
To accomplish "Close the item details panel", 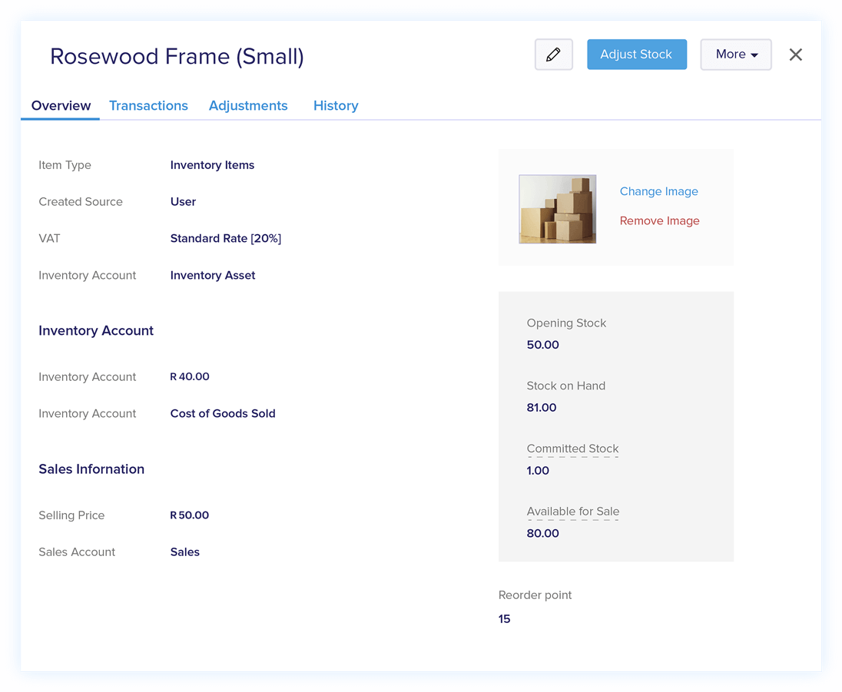I will (795, 55).
